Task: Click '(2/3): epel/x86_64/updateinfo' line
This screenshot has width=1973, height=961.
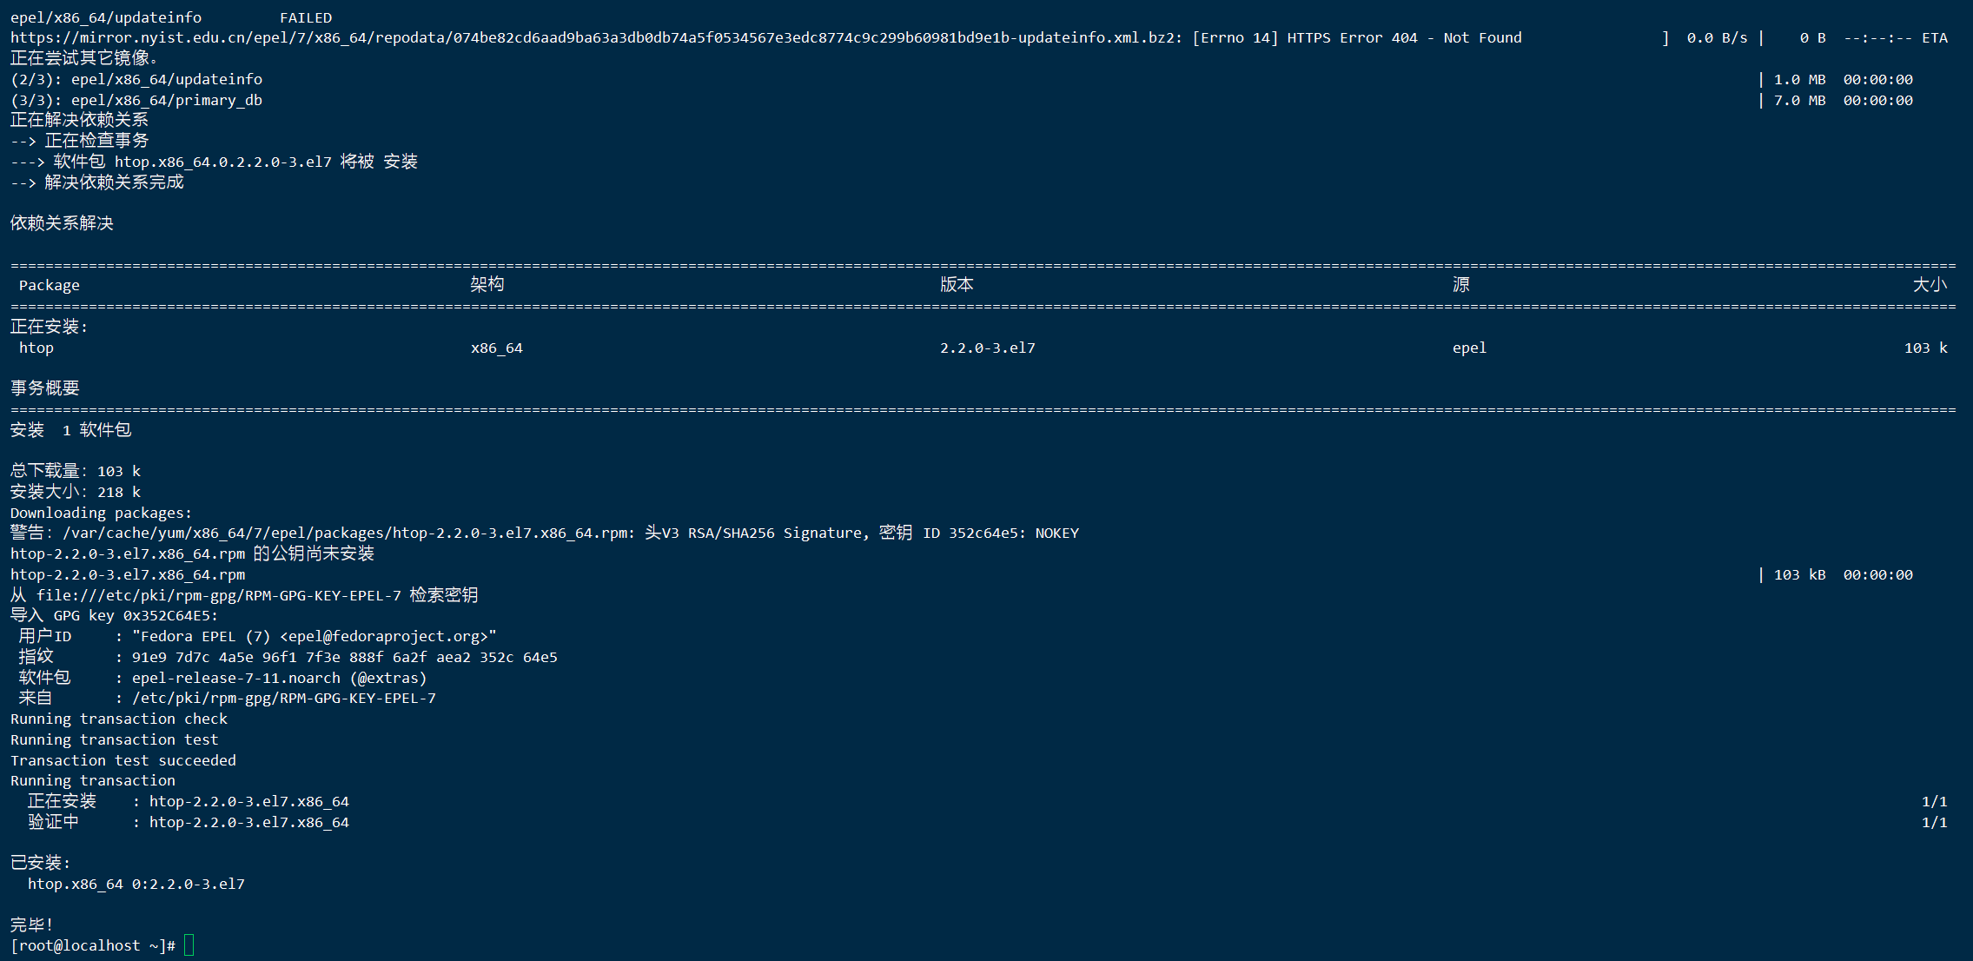Action: point(136,80)
